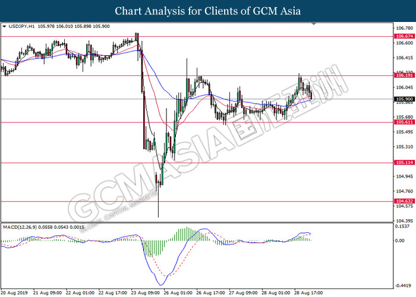Click the title 'Chart Analysis for Clients of GCM Asia'

click(x=208, y=11)
